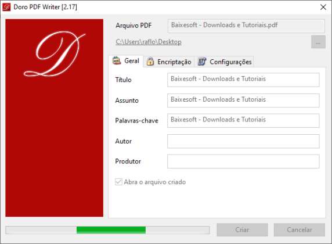The height and width of the screenshot is (244, 332).
Task: Click the empty Produtor field
Action: click(243, 162)
